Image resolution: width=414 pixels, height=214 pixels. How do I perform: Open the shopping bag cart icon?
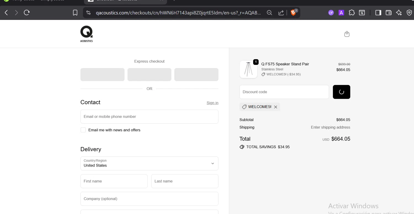click(x=347, y=34)
